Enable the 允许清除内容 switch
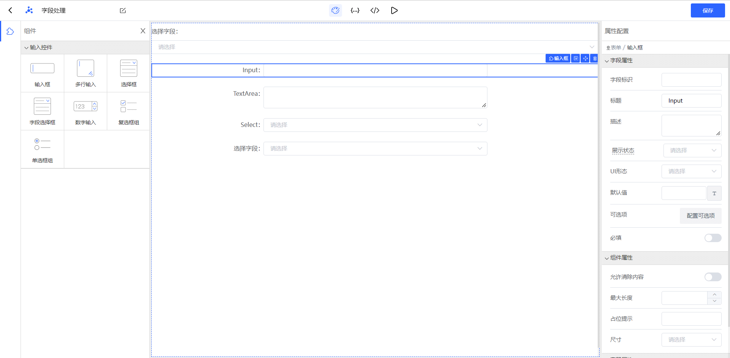The image size is (730, 358). [x=713, y=277]
